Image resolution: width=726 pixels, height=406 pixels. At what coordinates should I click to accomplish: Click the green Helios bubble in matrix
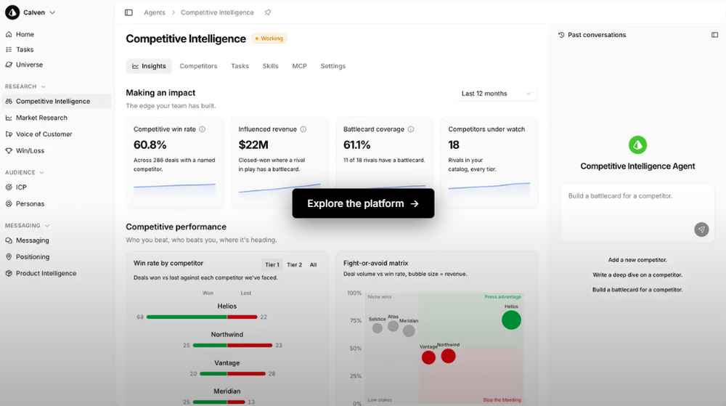click(511, 320)
